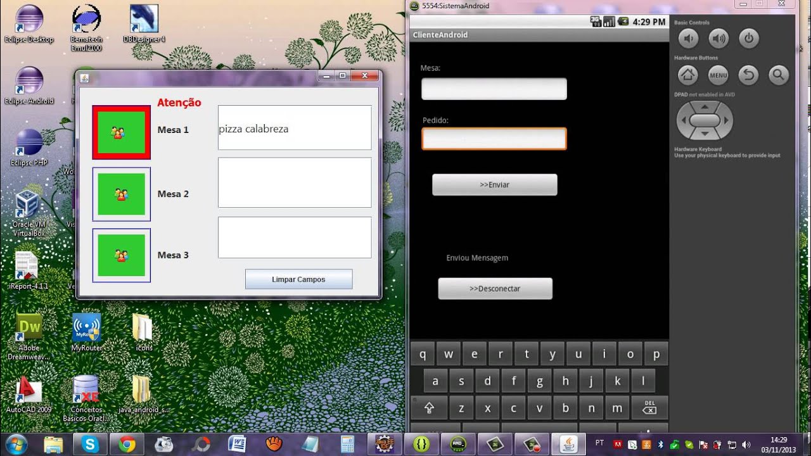This screenshot has width=811, height=456.
Task: Tap the shift key on Android keyboard
Action: click(429, 408)
